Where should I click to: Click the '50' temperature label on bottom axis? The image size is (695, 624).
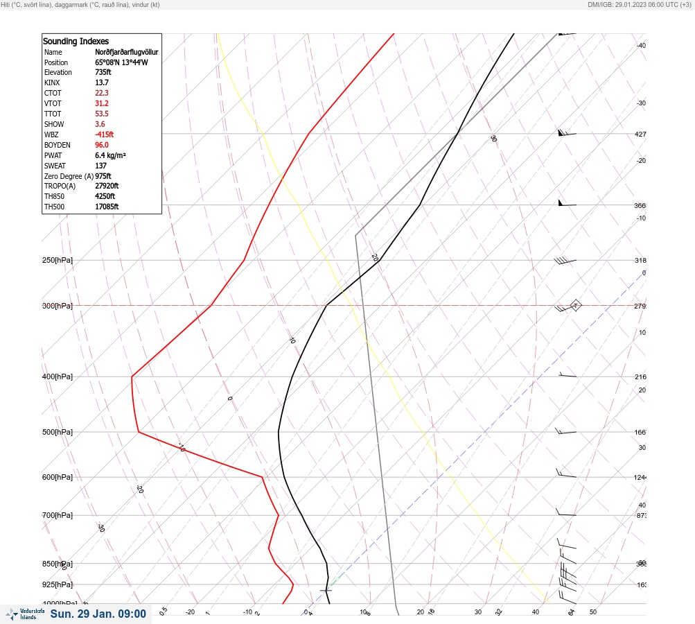593,612
